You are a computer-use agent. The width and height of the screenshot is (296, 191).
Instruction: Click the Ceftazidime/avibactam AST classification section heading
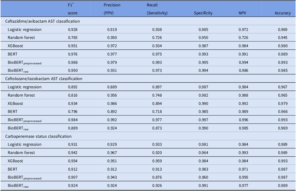42,21
